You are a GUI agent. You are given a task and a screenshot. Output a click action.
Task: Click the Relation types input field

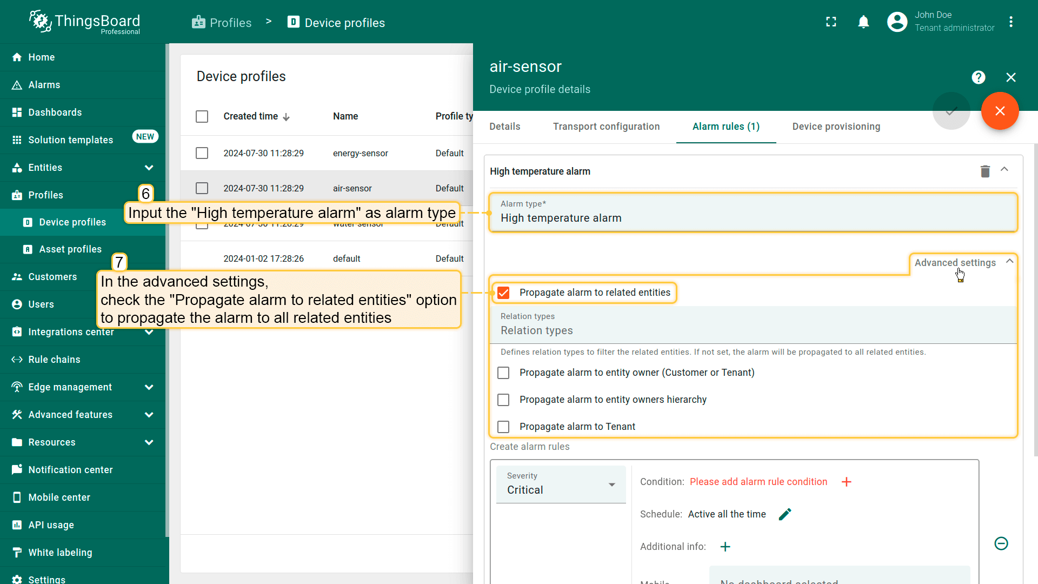(x=753, y=330)
